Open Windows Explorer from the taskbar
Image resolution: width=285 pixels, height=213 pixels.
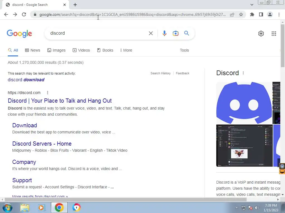pos(25,207)
